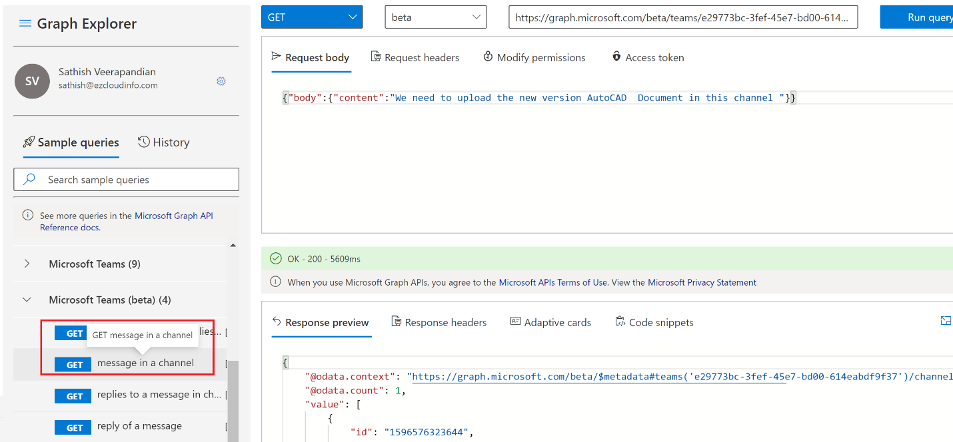The image size is (953, 442).
Task: Expand the Microsoft Teams (9) category
Action: click(x=27, y=264)
